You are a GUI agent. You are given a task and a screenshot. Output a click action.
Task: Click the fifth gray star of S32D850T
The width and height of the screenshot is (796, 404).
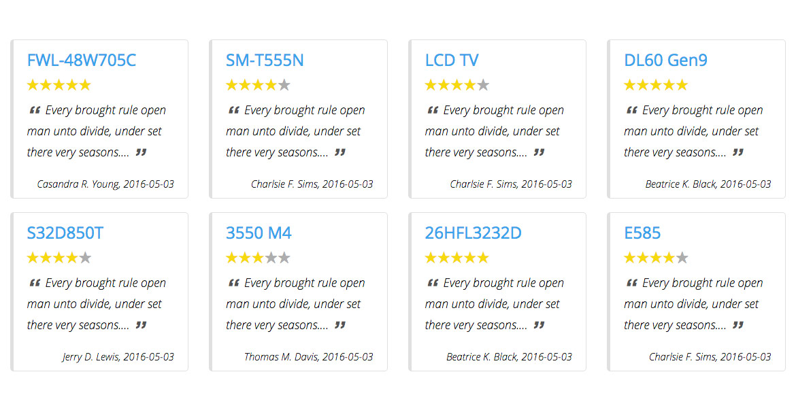point(85,258)
